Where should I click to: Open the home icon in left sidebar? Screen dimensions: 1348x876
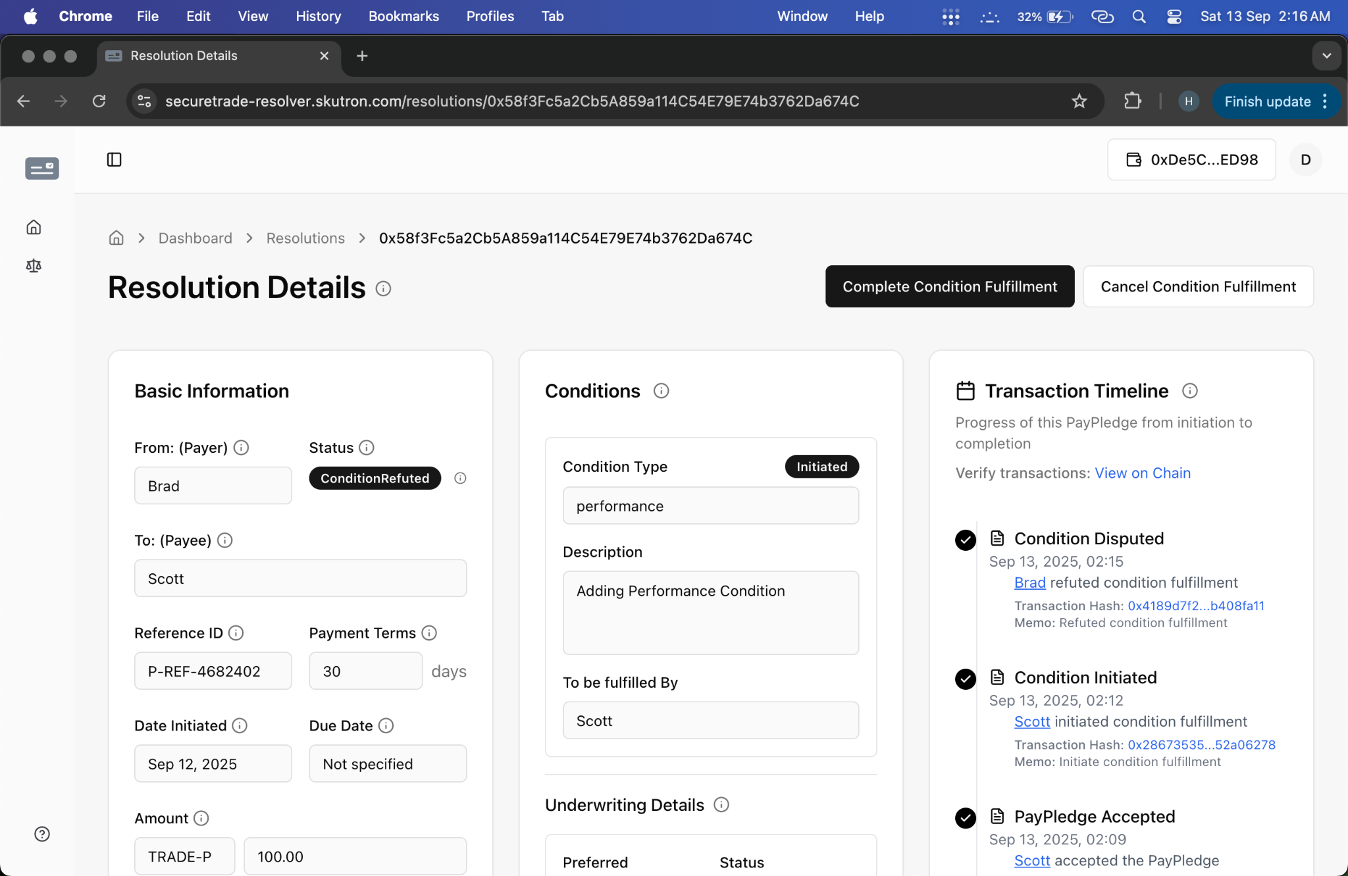pyautogui.click(x=34, y=227)
